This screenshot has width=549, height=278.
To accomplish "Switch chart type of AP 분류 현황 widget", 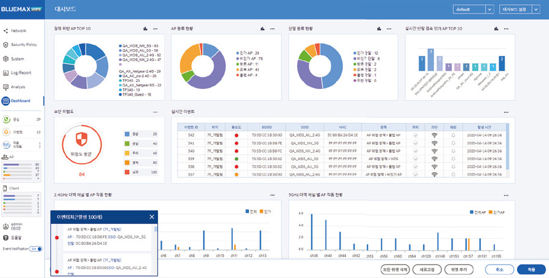I will [x=262, y=29].
